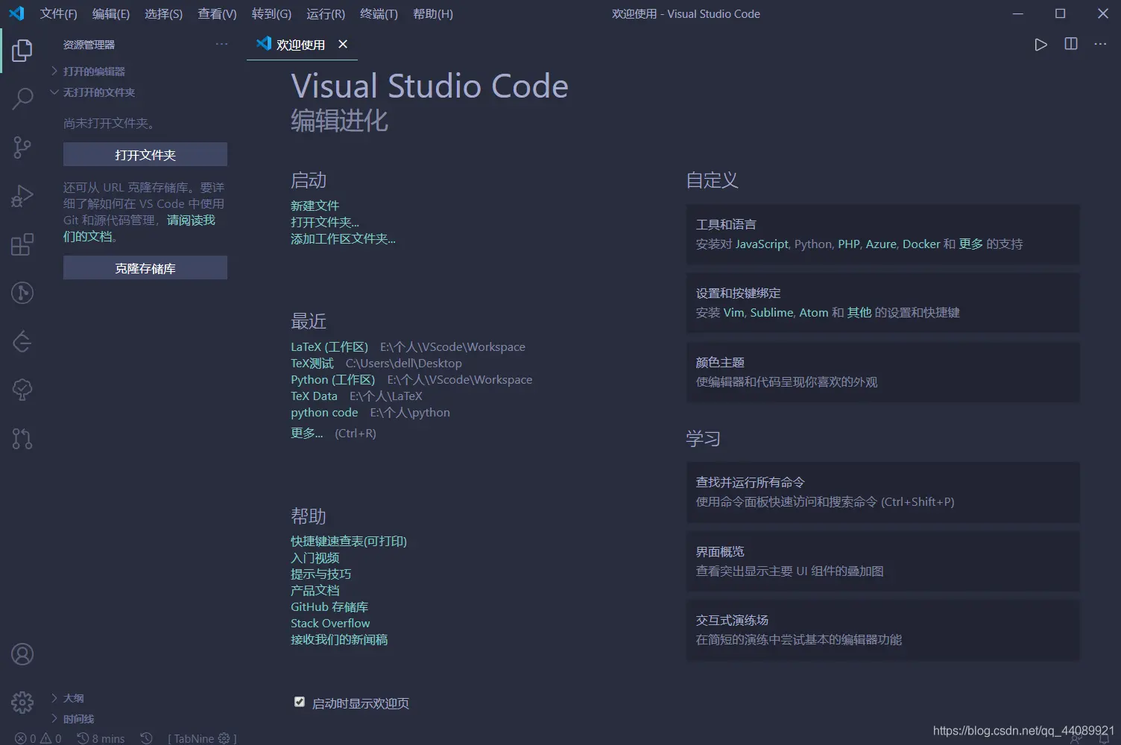Split the editor with the split icon
This screenshot has height=745, width=1121.
click(1071, 44)
